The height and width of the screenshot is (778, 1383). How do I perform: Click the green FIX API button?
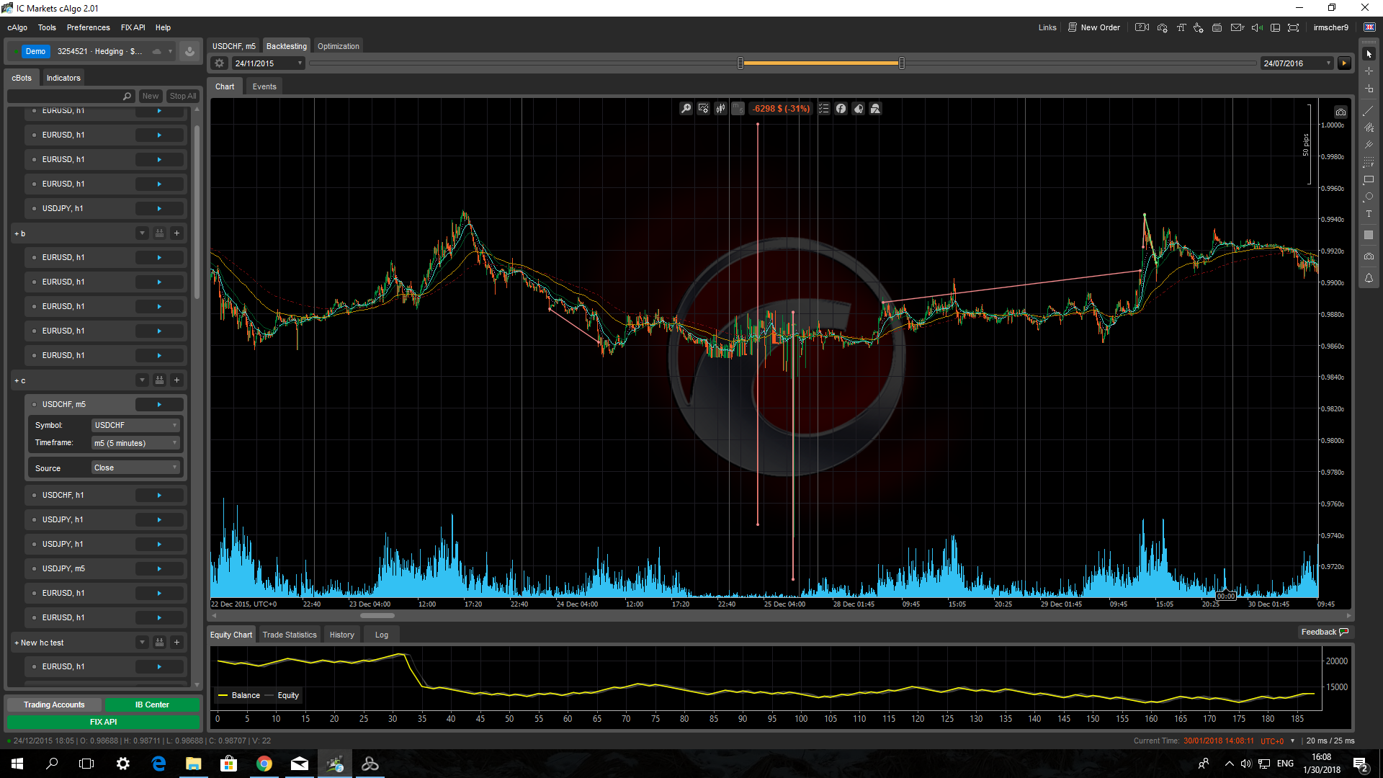pyautogui.click(x=103, y=722)
